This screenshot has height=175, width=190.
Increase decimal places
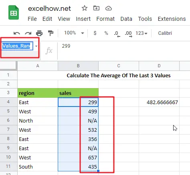coord(128,34)
